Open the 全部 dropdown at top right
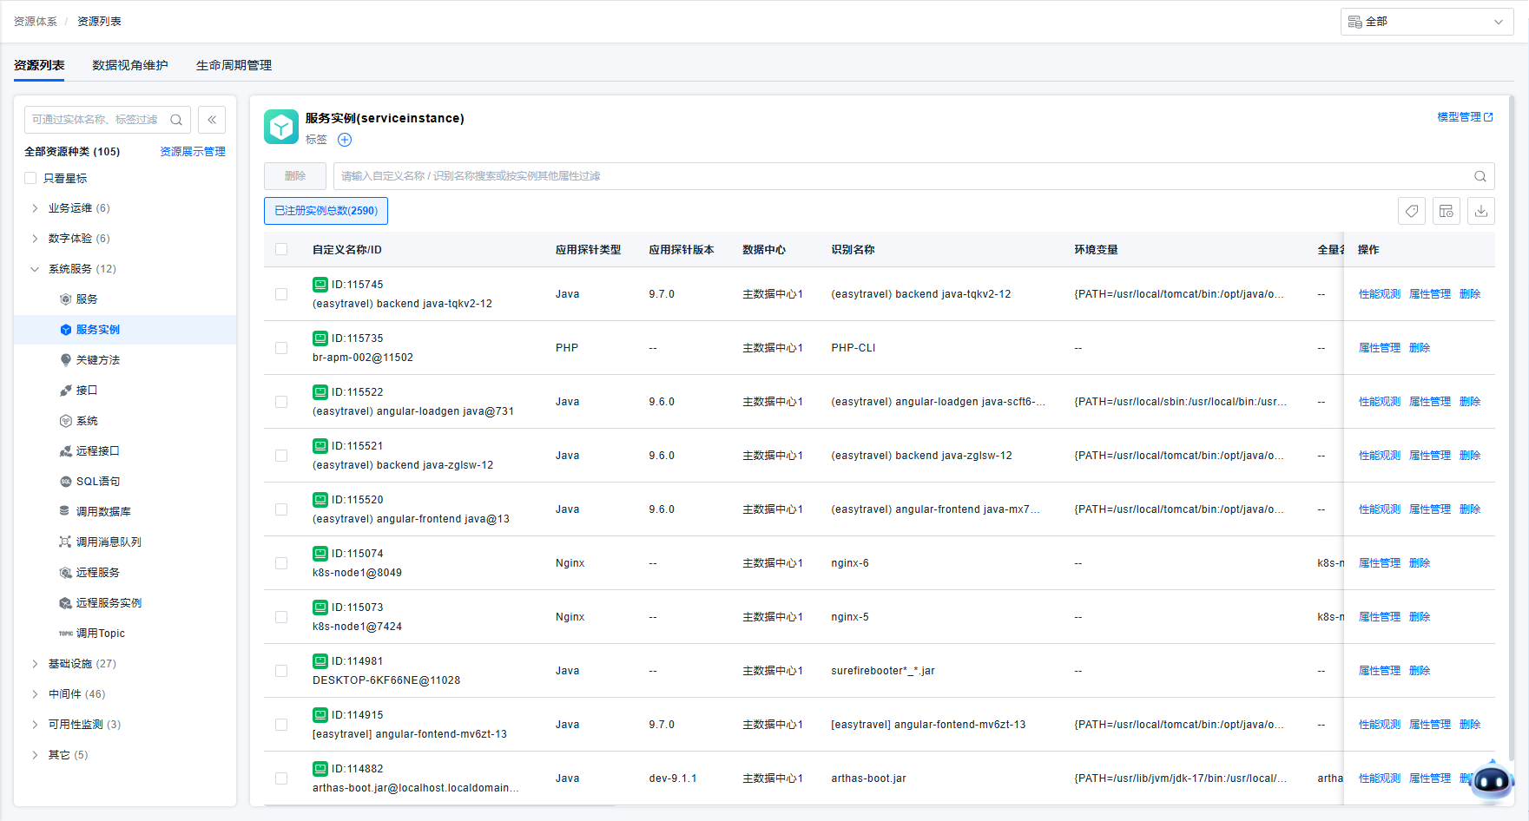 point(1427,22)
